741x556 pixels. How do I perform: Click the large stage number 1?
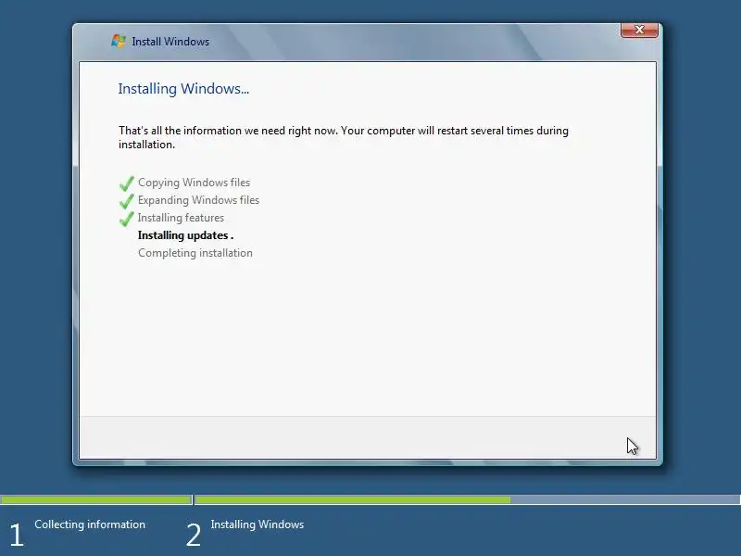point(17,536)
